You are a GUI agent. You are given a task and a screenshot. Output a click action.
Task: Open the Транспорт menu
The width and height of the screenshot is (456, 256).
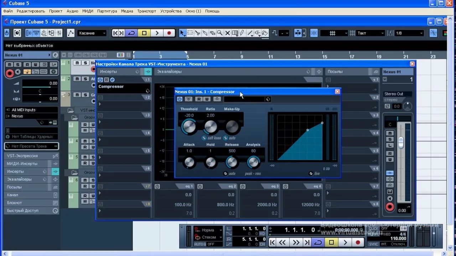coord(147,11)
